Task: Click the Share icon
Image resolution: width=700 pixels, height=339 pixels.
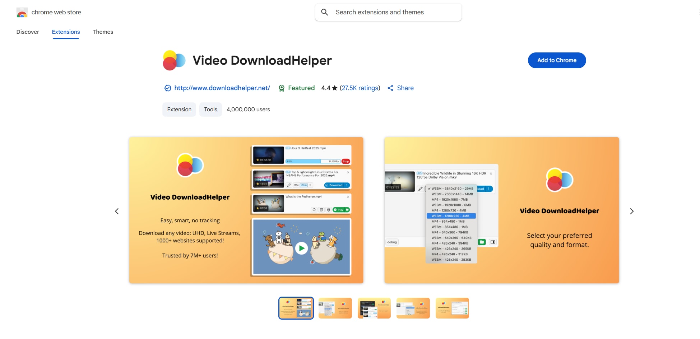Action: click(x=391, y=88)
